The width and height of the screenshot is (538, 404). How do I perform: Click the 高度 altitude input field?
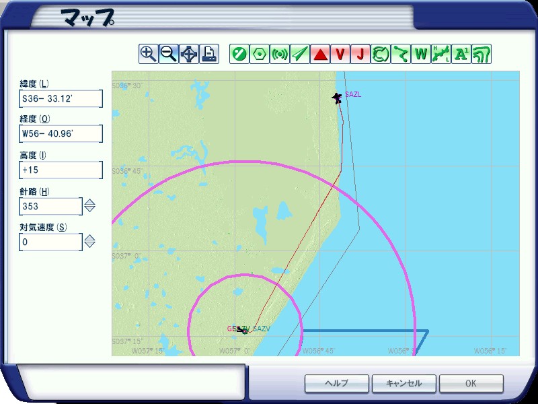61,170
